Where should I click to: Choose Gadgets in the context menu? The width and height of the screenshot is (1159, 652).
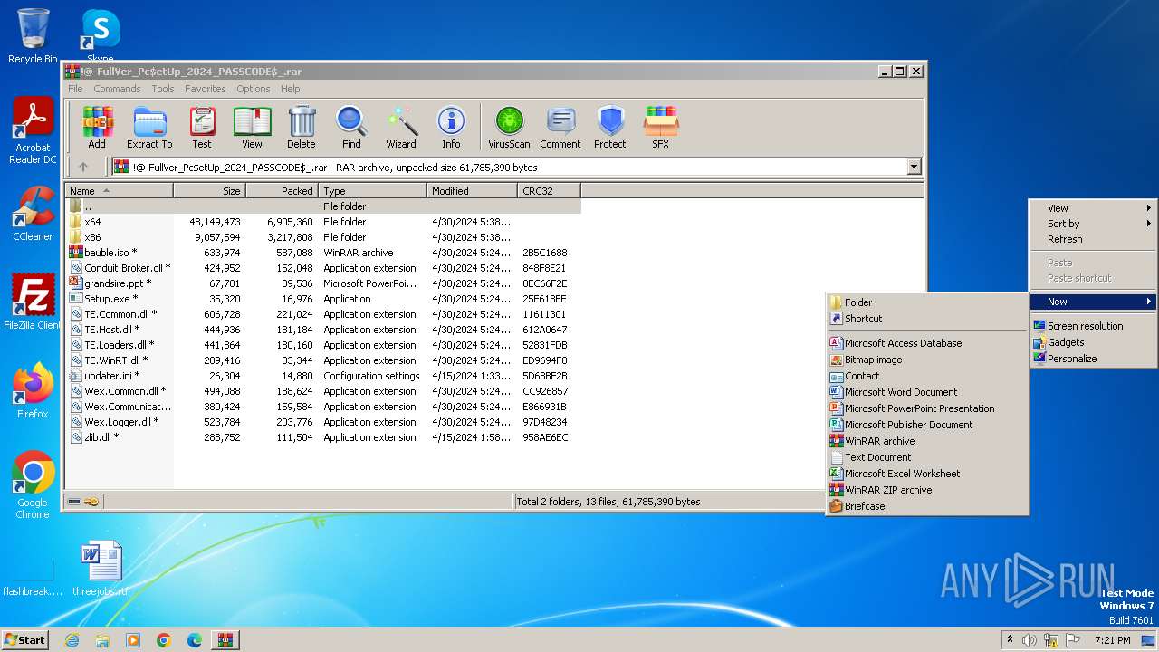click(x=1093, y=342)
